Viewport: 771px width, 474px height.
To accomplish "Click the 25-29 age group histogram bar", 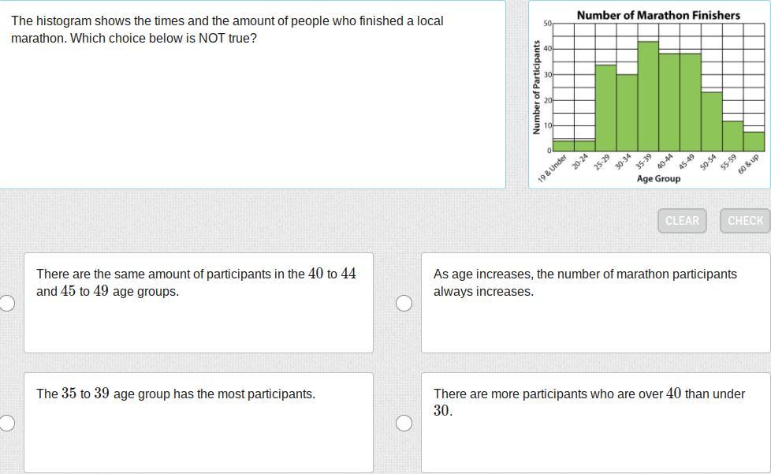I will pos(605,108).
